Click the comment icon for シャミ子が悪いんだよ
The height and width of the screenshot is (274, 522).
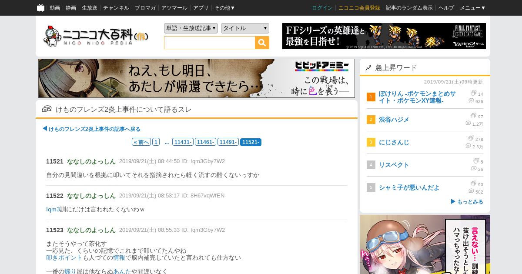[471, 191]
